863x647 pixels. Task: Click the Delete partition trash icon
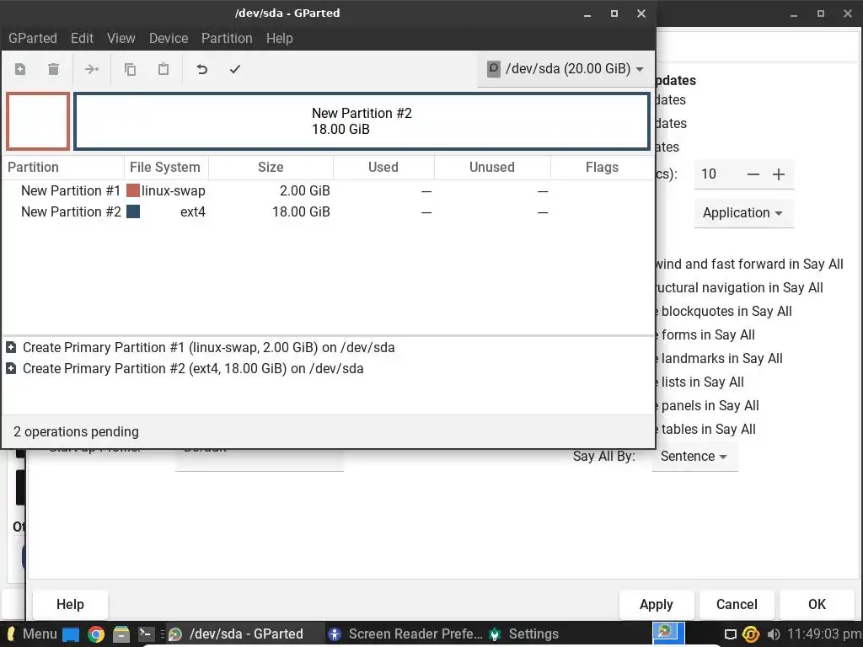point(53,69)
